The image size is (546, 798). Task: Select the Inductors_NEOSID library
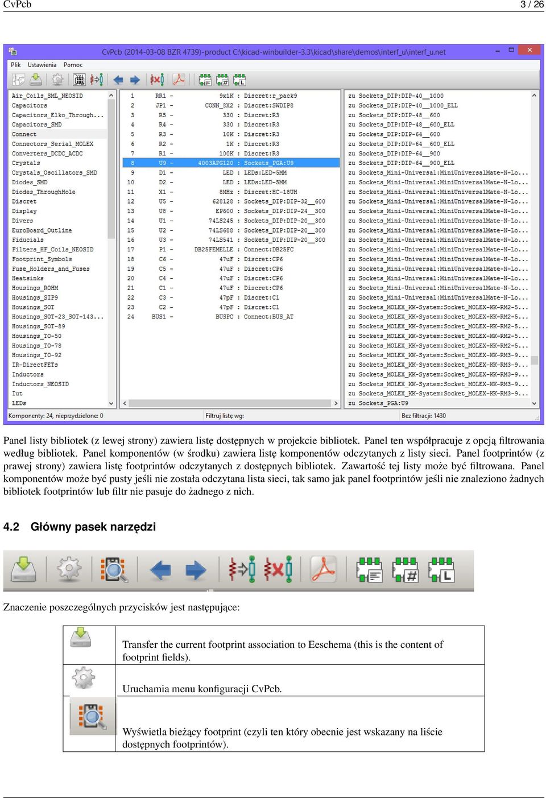click(58, 384)
